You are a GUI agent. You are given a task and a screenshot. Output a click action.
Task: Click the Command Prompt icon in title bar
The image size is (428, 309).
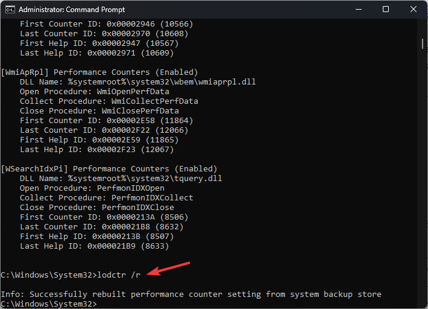9,10
